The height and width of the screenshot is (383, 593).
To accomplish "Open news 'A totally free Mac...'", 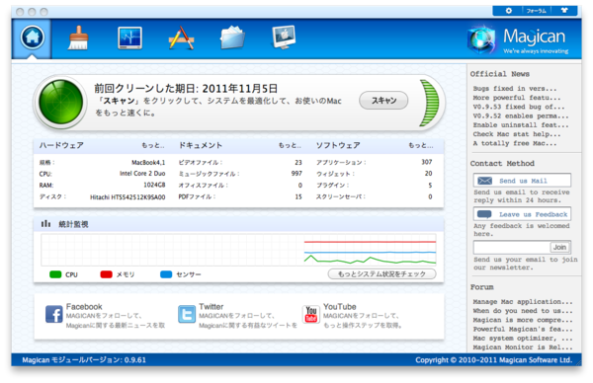I will pyautogui.click(x=515, y=143).
